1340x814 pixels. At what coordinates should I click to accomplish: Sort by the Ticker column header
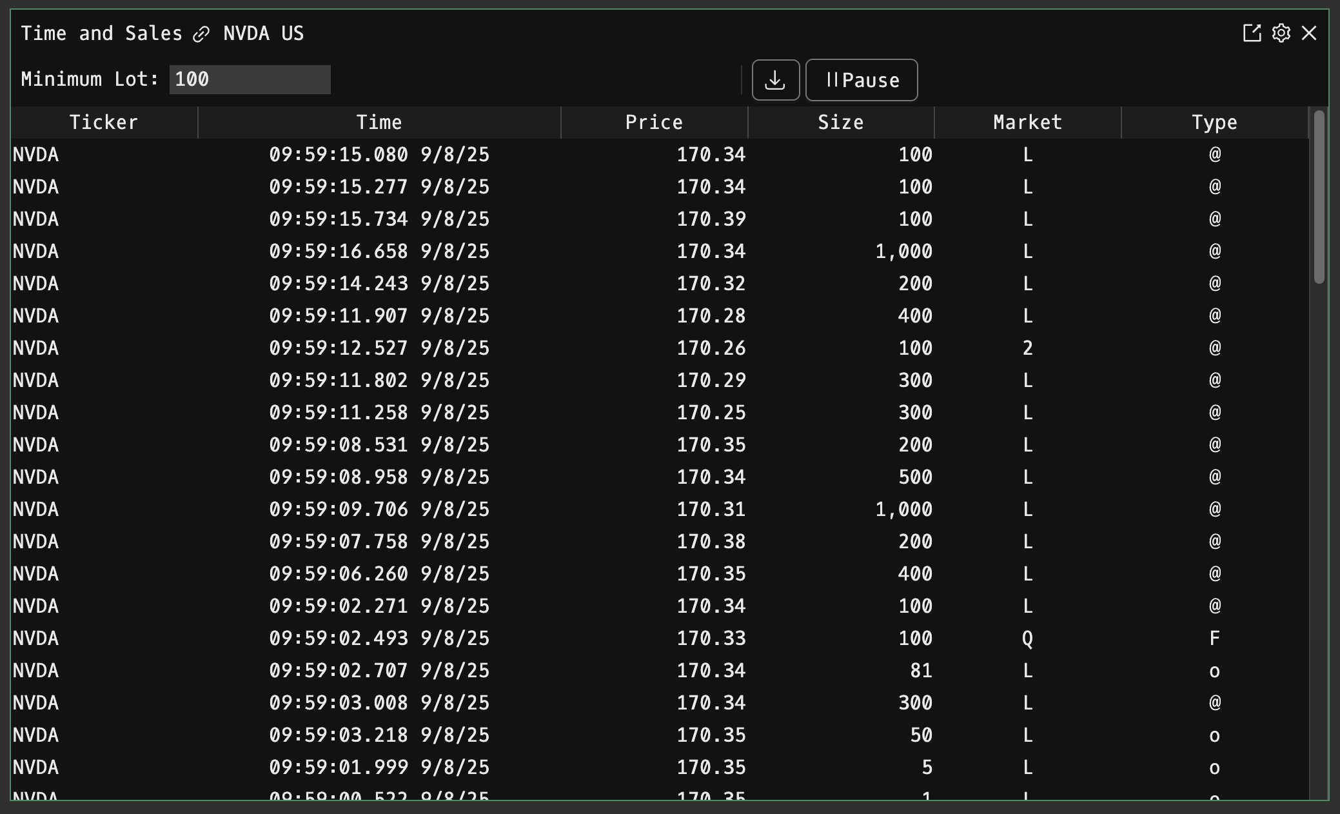104,123
